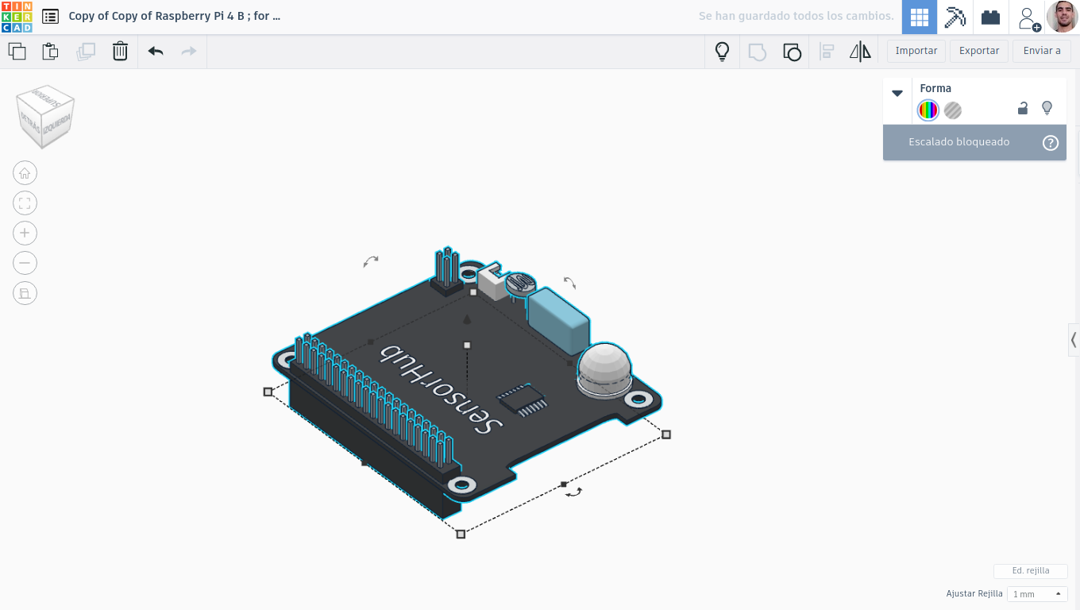Click the project title text

pyautogui.click(x=175, y=16)
